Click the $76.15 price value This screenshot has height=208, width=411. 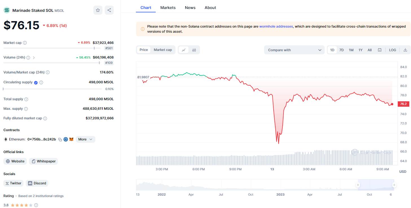pos(21,25)
